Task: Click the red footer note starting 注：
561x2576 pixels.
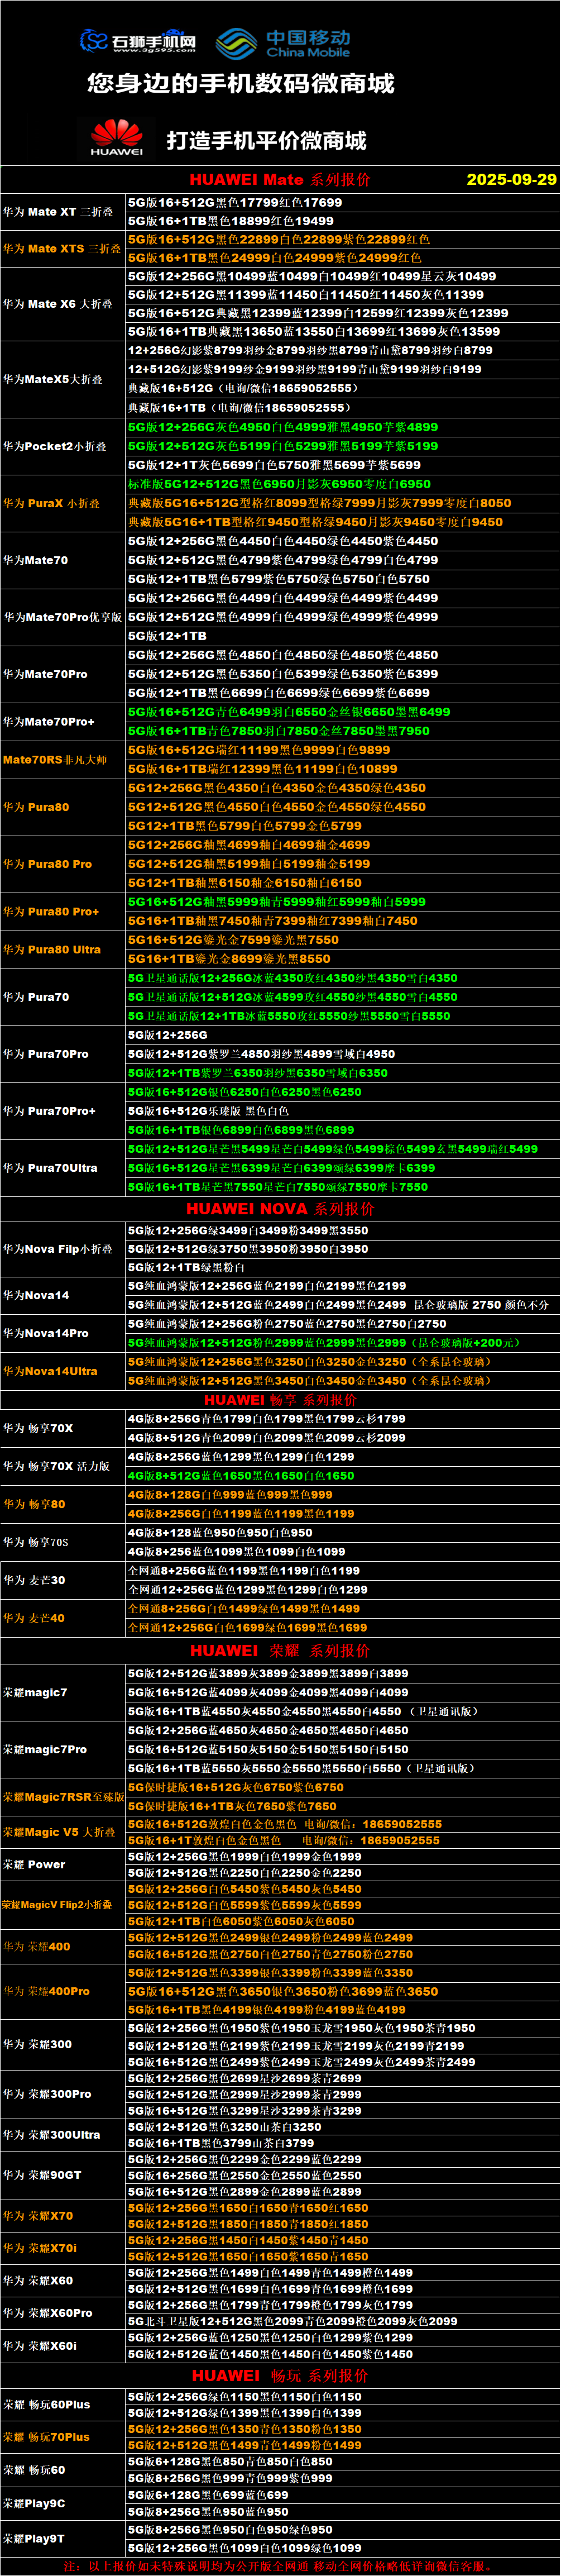Action: coord(279,2566)
